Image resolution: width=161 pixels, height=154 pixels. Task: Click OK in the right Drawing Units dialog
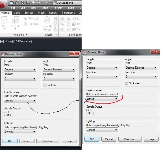point(92,139)
